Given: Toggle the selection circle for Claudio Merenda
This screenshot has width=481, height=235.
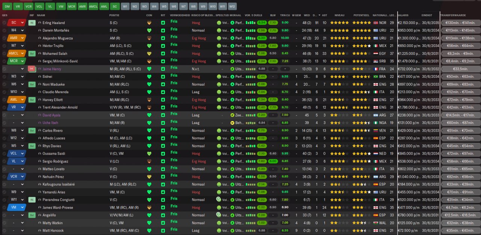Looking at the screenshot, I should tap(4, 92).
